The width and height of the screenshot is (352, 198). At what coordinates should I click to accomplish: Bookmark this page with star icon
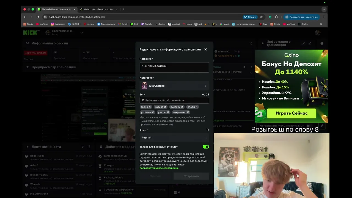pyautogui.click(x=261, y=17)
